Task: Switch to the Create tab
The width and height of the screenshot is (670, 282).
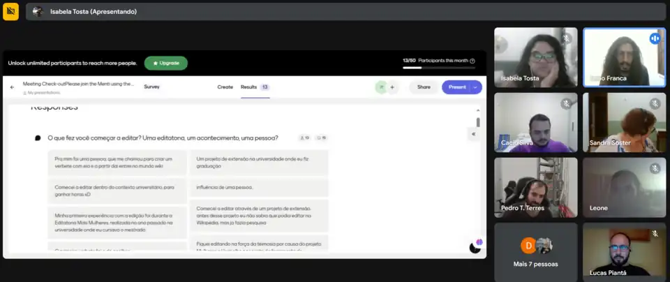Action: (225, 87)
